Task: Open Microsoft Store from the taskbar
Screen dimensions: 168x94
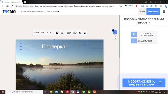Action: pos(62,92)
